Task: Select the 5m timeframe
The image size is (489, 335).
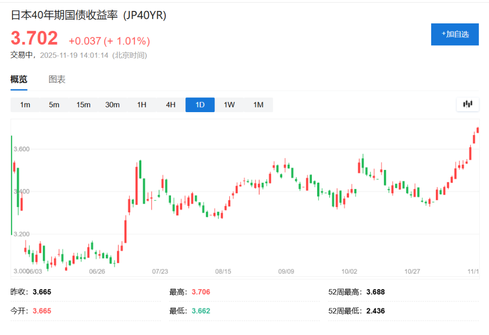Action: click(x=54, y=105)
